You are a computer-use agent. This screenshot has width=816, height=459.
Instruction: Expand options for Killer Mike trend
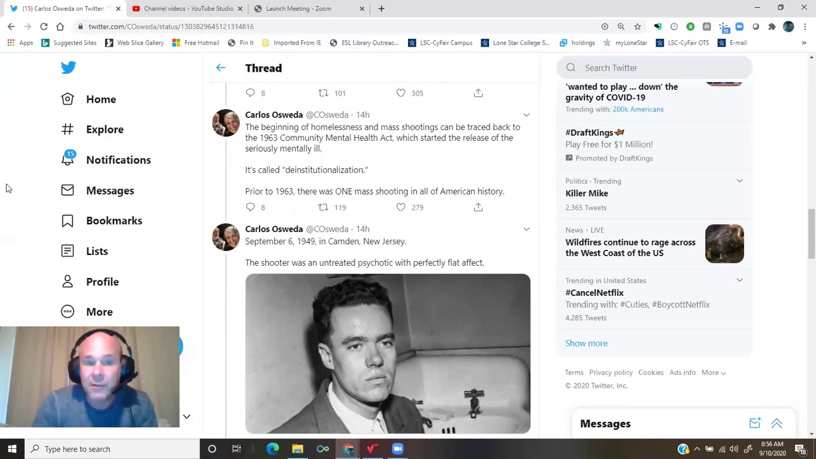pyautogui.click(x=739, y=181)
